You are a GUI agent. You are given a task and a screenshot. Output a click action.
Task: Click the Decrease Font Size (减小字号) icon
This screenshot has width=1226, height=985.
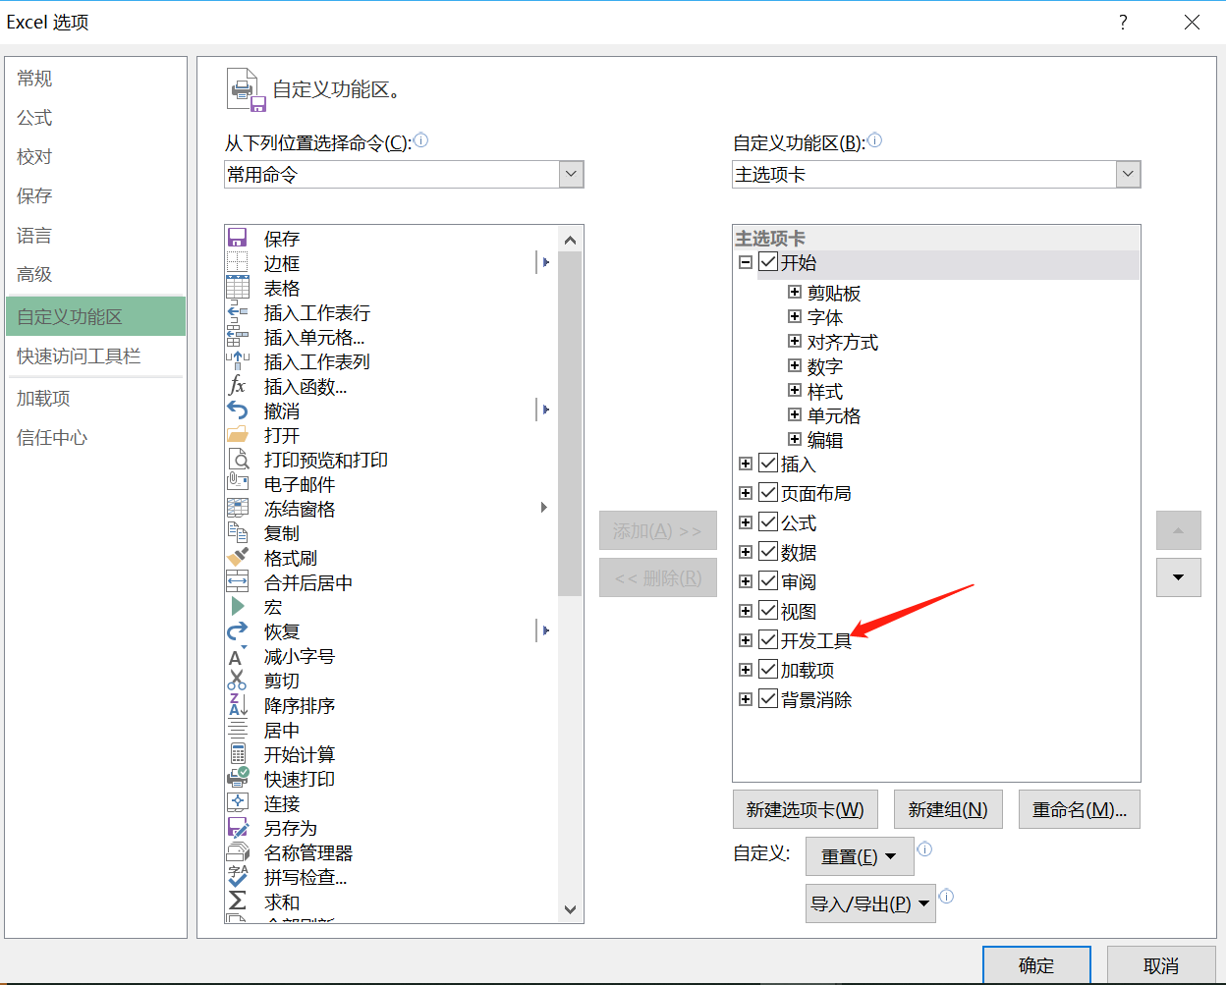point(237,655)
